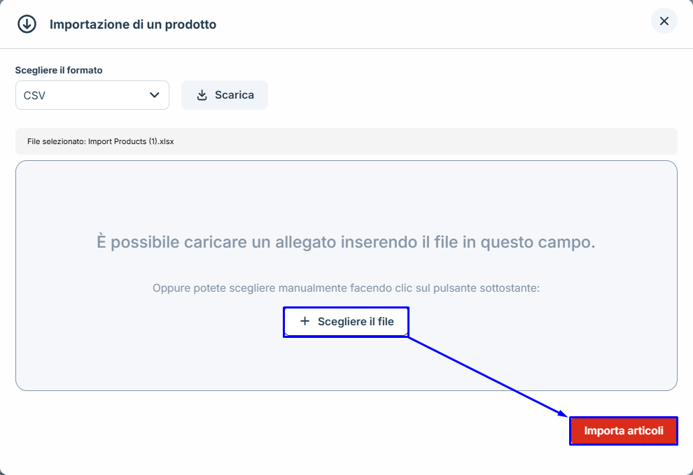Click the 'Scegliere il formato' label
This screenshot has width=693, height=475.
59,70
